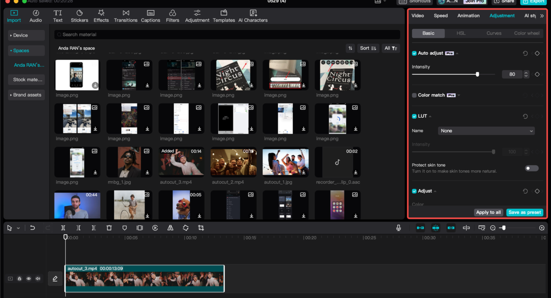Click the Save as preset button
The width and height of the screenshot is (551, 298).
click(524, 212)
